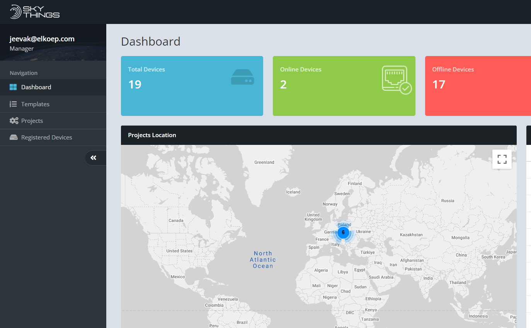This screenshot has width=531, height=328.
Task: Click the Projects gears icon
Action: (14, 121)
